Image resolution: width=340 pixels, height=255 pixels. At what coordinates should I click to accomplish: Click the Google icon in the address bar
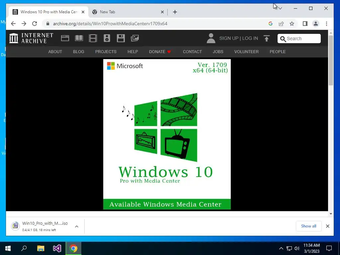click(270, 24)
